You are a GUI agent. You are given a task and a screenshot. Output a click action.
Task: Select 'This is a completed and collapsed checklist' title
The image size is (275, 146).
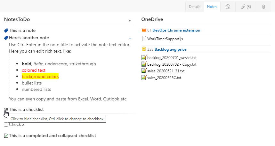point(53,136)
